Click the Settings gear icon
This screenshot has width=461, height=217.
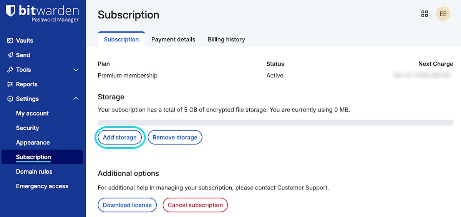[x=10, y=99]
